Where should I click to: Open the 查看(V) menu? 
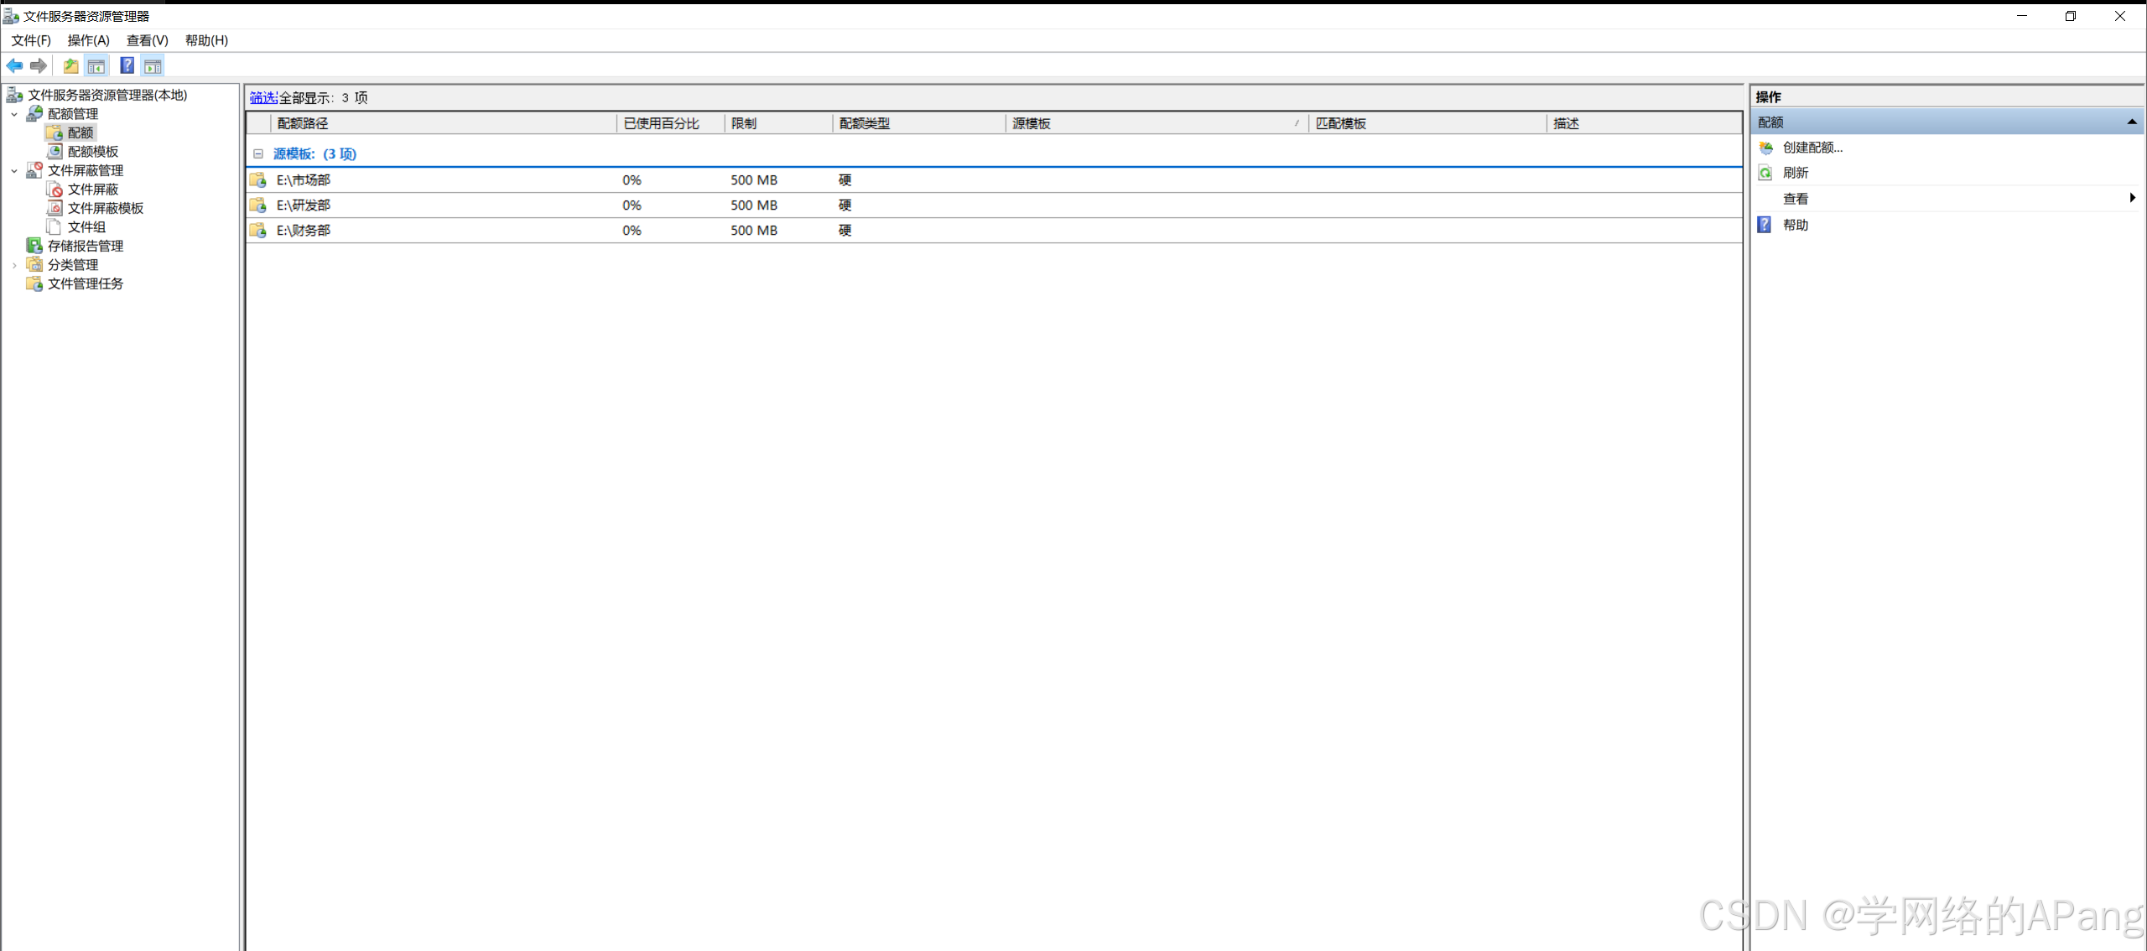(x=147, y=40)
